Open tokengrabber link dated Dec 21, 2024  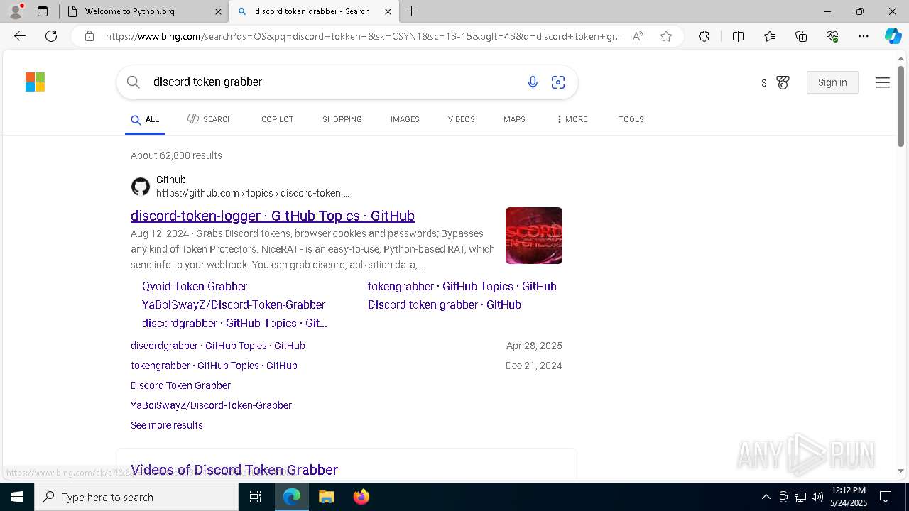tap(214, 366)
